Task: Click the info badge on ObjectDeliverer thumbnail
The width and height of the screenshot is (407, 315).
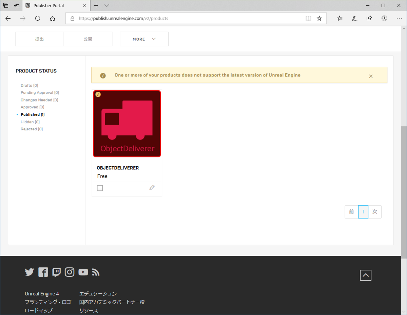Action: tap(98, 94)
